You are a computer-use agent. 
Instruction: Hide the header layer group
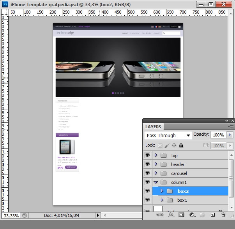coord(147,164)
